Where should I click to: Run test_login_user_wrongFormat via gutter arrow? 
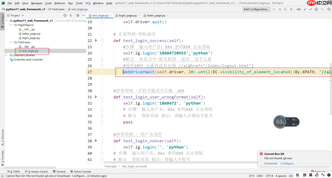click(x=96, y=97)
